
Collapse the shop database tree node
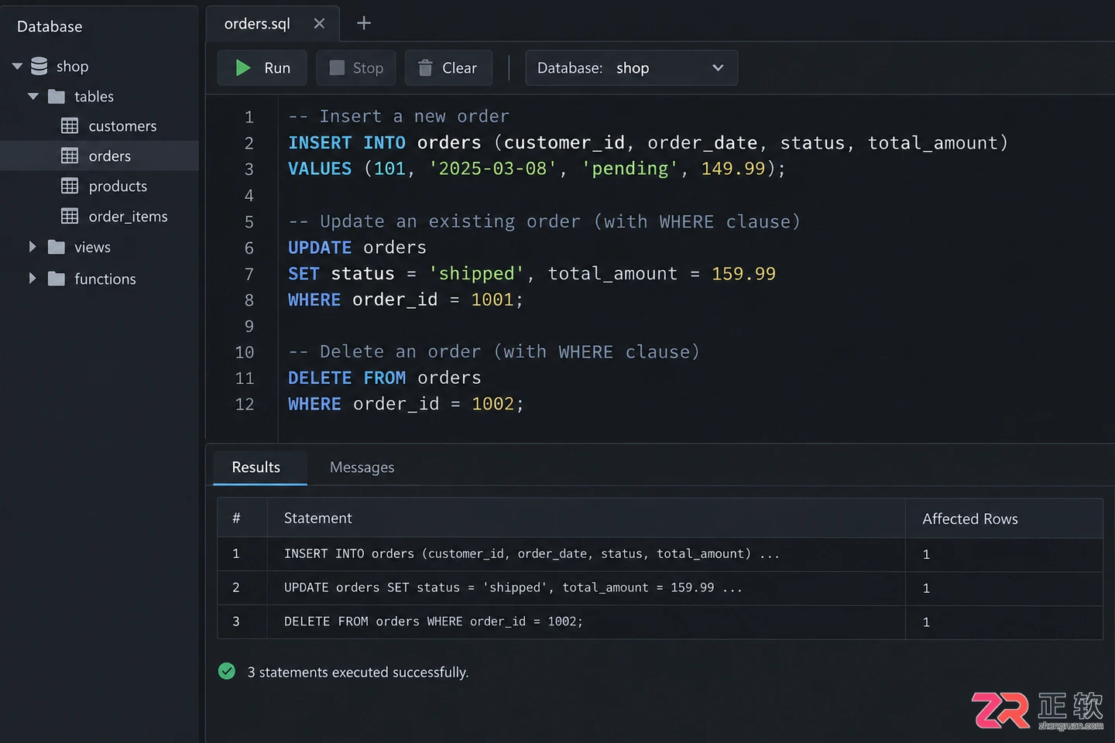tap(17, 67)
